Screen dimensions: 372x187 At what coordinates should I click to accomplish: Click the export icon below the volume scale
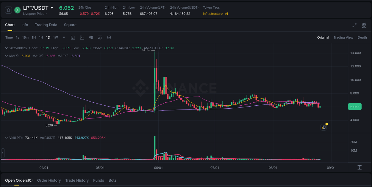coord(360,168)
